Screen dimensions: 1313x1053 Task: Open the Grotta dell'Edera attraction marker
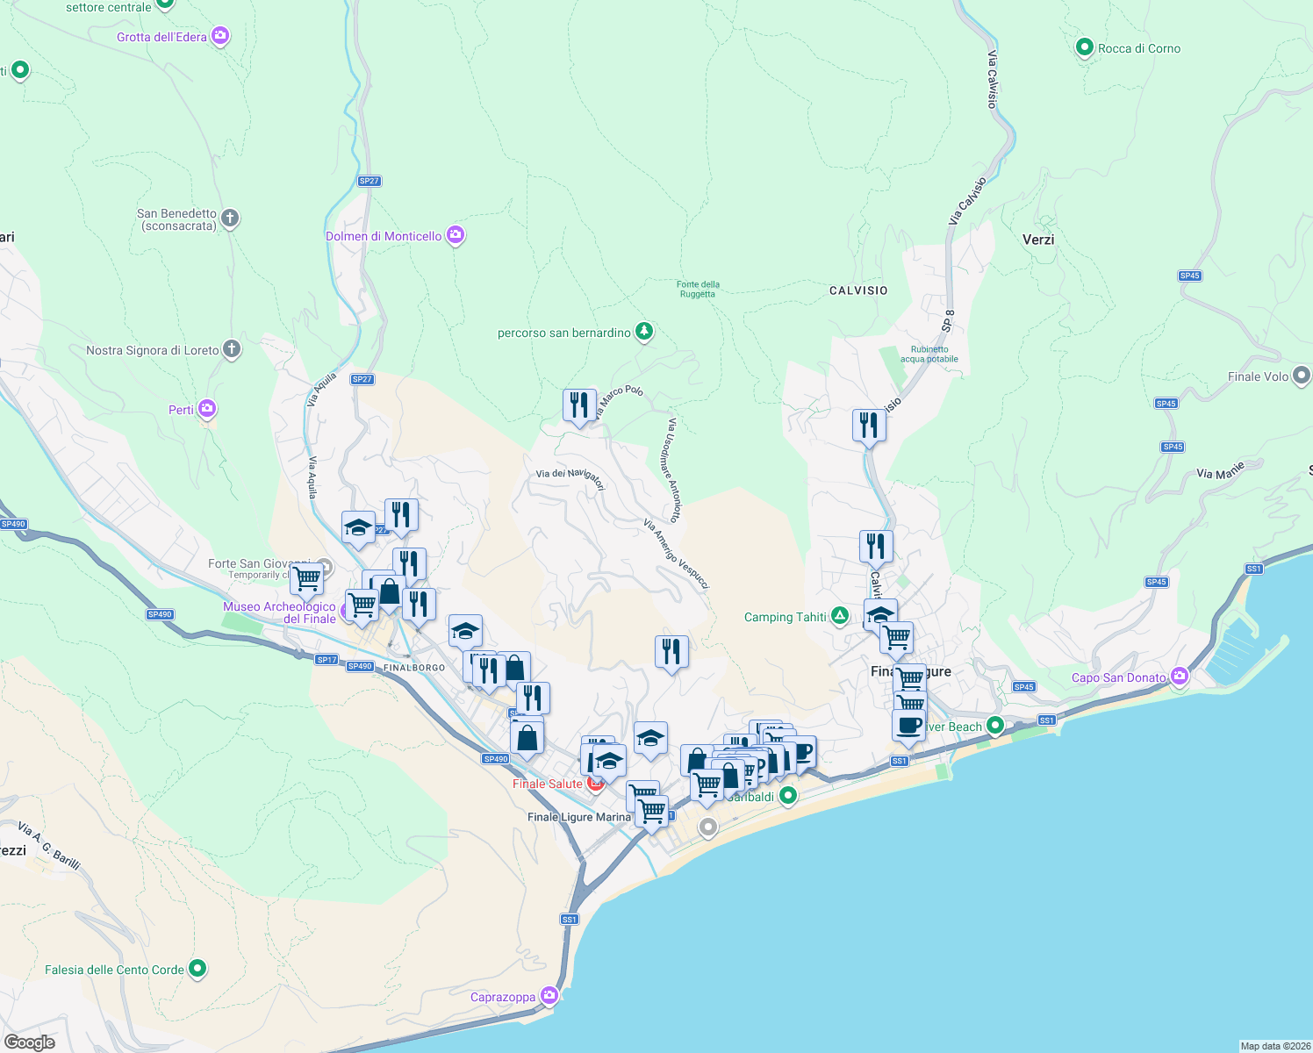(x=219, y=36)
